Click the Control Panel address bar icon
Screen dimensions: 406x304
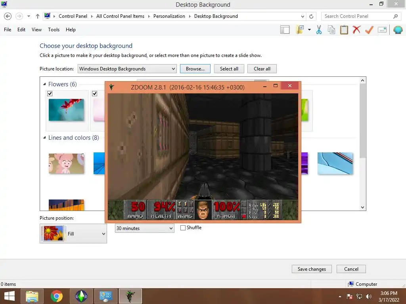coord(47,16)
